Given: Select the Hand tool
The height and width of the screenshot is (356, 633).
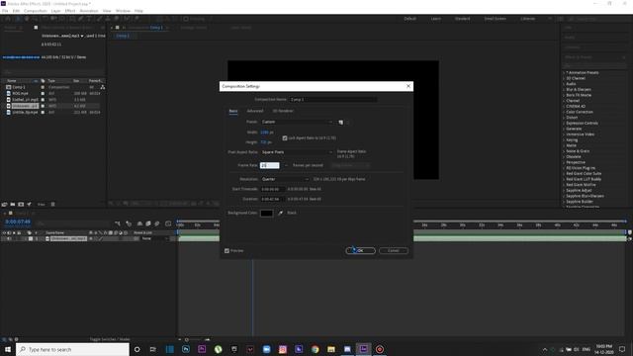Looking at the screenshot, I should [27, 19].
